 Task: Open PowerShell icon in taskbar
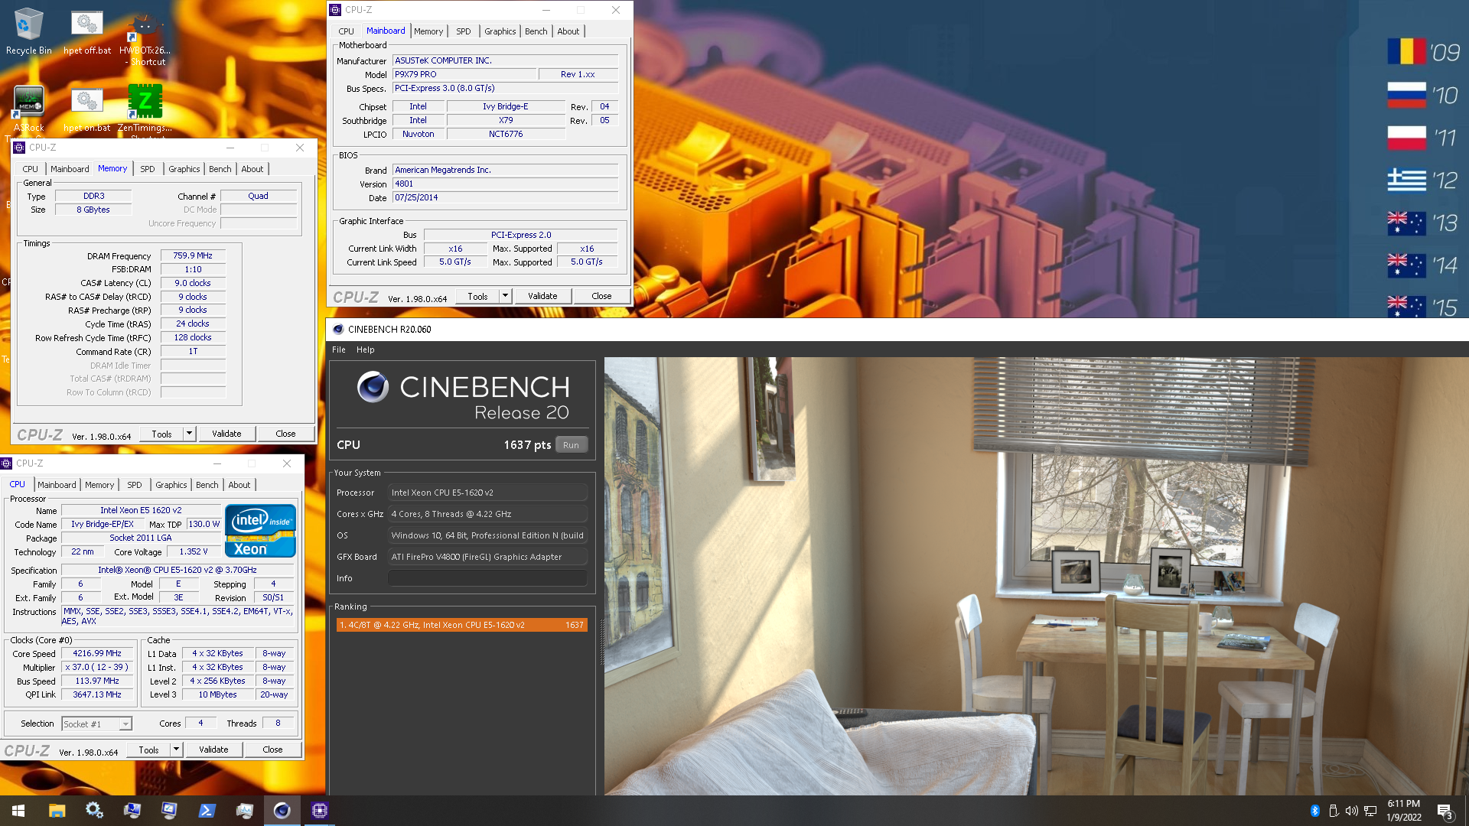(207, 811)
